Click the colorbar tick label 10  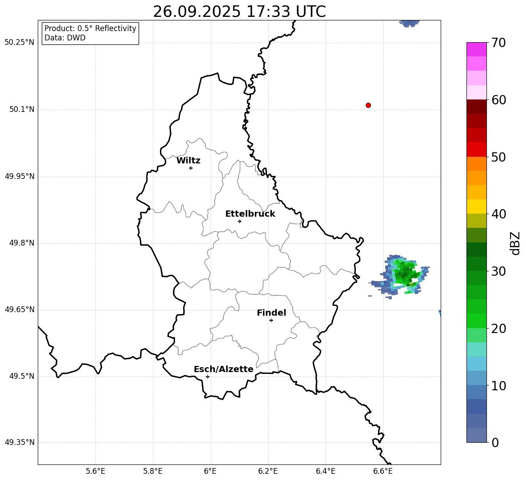click(x=498, y=385)
